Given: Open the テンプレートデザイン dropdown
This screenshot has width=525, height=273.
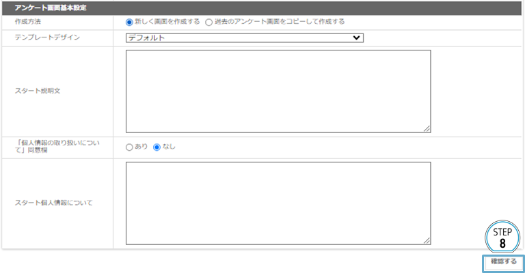Looking at the screenshot, I should 244,38.
